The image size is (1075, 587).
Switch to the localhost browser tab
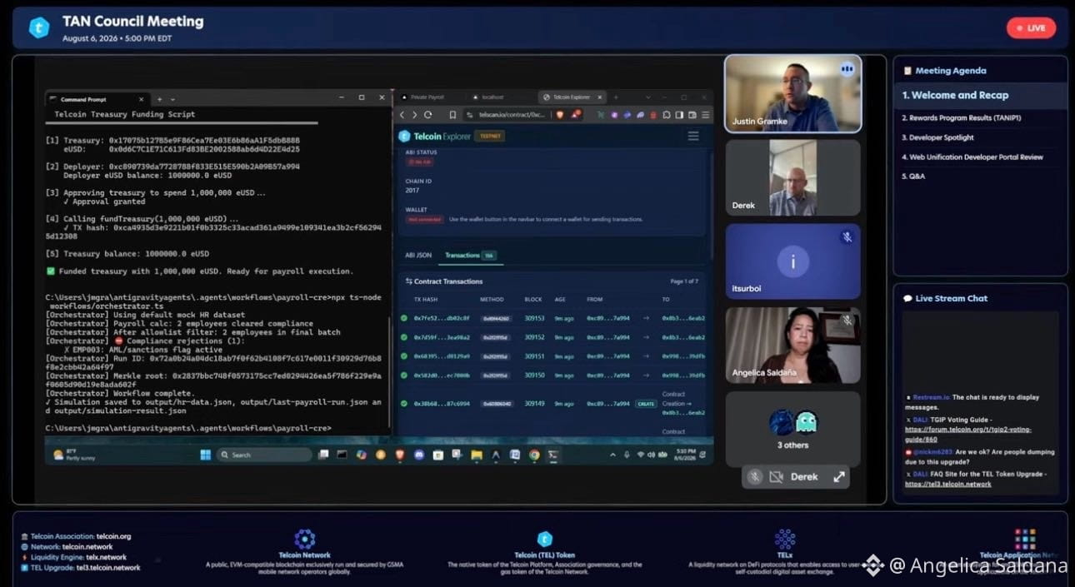coord(493,97)
